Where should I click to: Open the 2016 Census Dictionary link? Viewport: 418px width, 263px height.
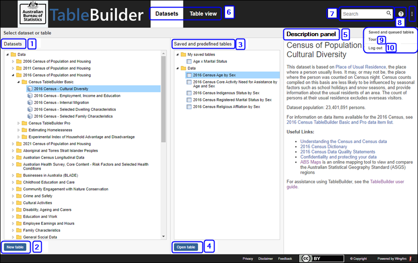[x=324, y=147]
